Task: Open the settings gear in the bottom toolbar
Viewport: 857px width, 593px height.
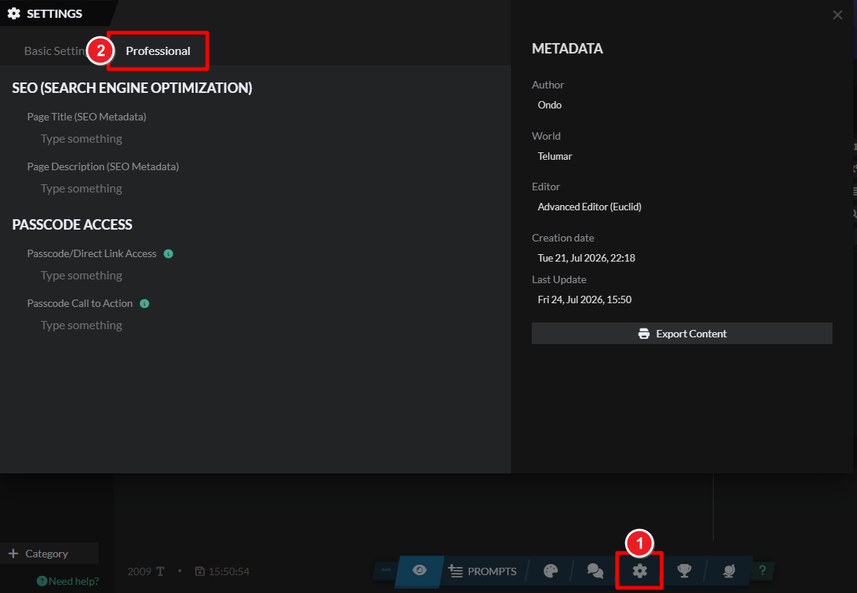Action: tap(639, 571)
